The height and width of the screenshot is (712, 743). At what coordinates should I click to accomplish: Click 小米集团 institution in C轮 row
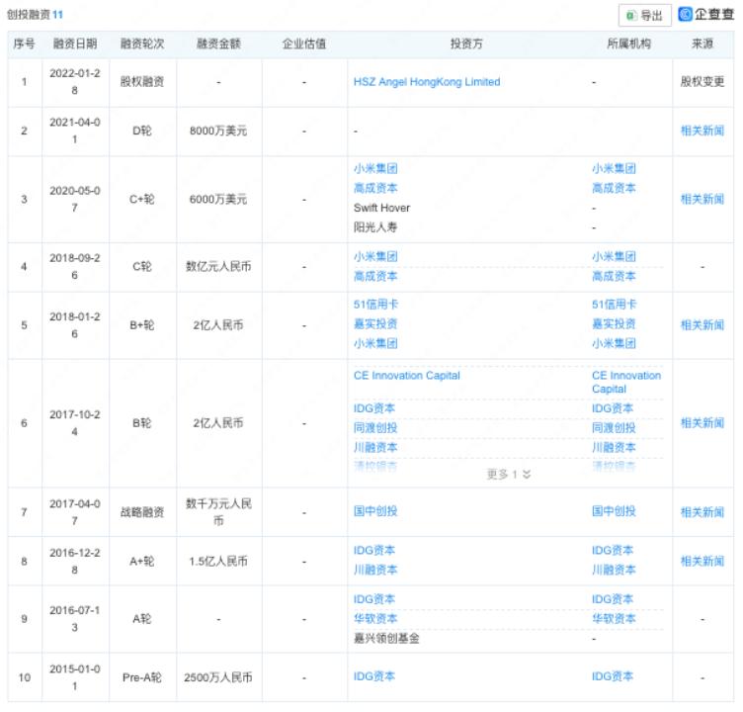tap(614, 257)
